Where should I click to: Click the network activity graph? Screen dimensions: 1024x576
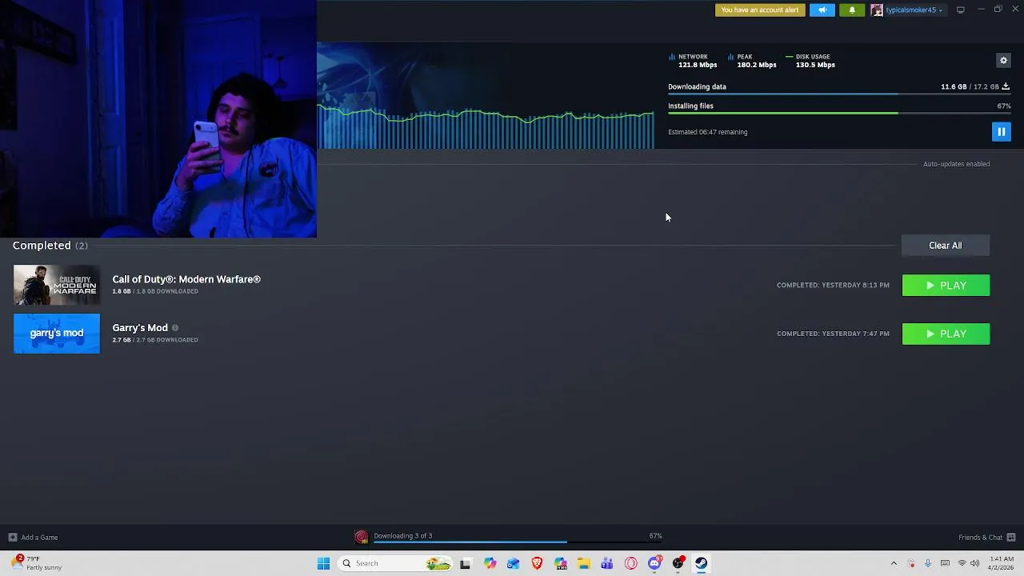click(x=486, y=128)
